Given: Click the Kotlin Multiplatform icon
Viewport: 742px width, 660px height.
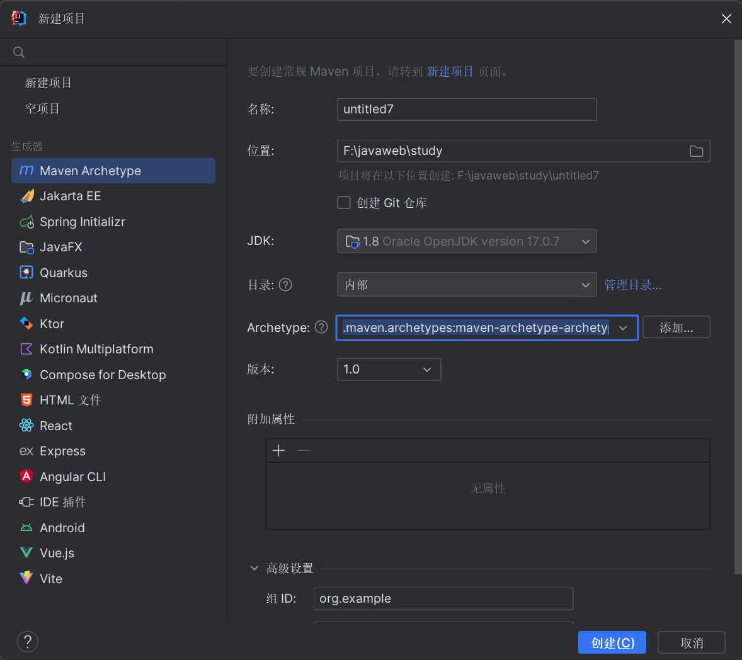Looking at the screenshot, I should (x=26, y=349).
